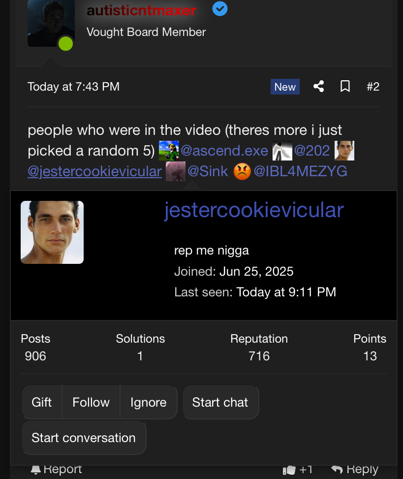The image size is (403, 479).
Task: Open the @jestercookievicular mention link
Action: [94, 171]
